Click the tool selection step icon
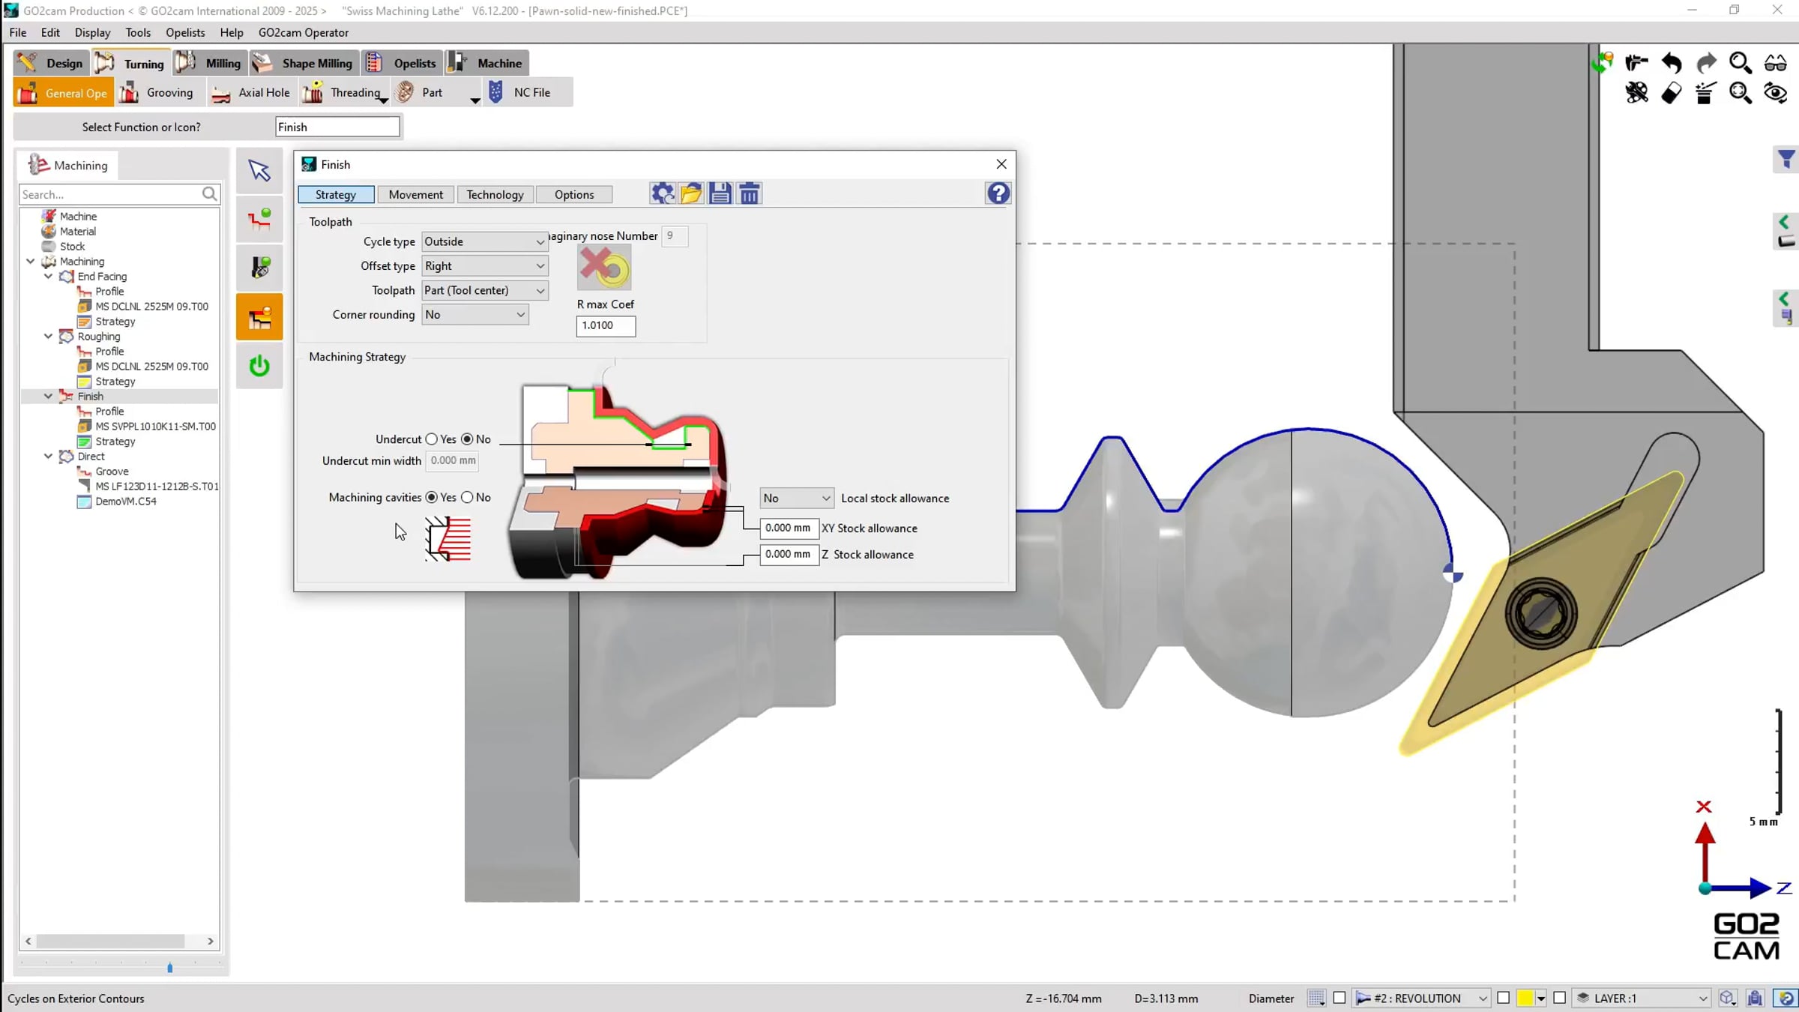The image size is (1799, 1012). pos(259,268)
